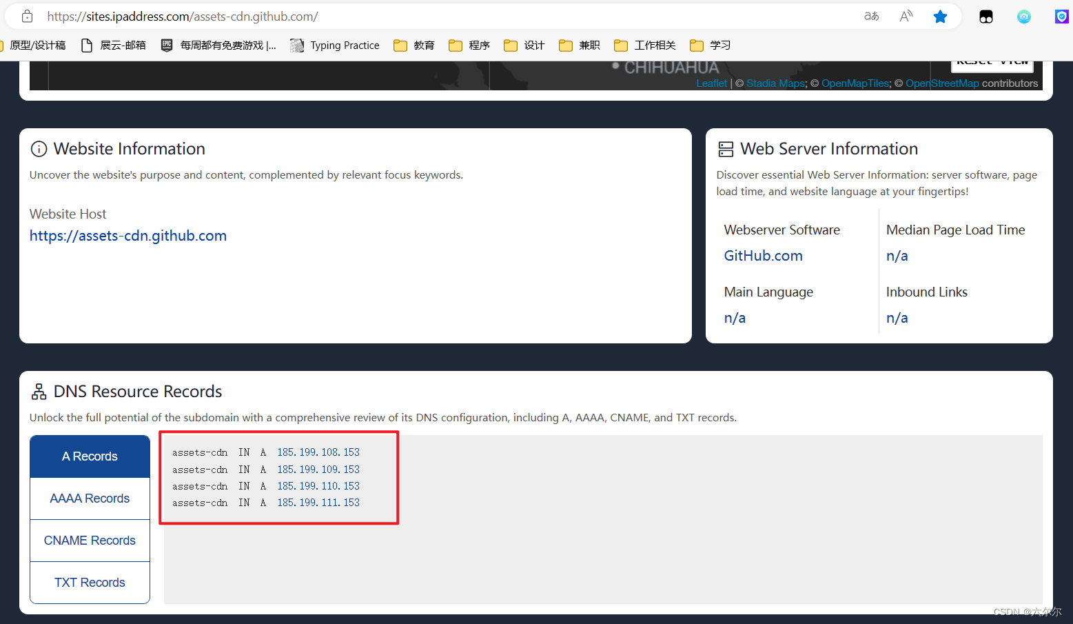
Task: Click the Leaflet map attribution link
Action: [x=711, y=83]
